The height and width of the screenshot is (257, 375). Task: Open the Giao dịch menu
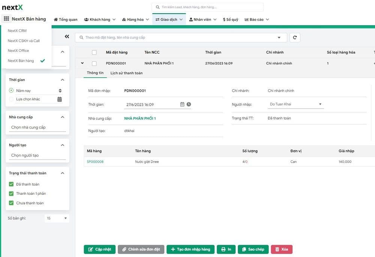(169, 19)
